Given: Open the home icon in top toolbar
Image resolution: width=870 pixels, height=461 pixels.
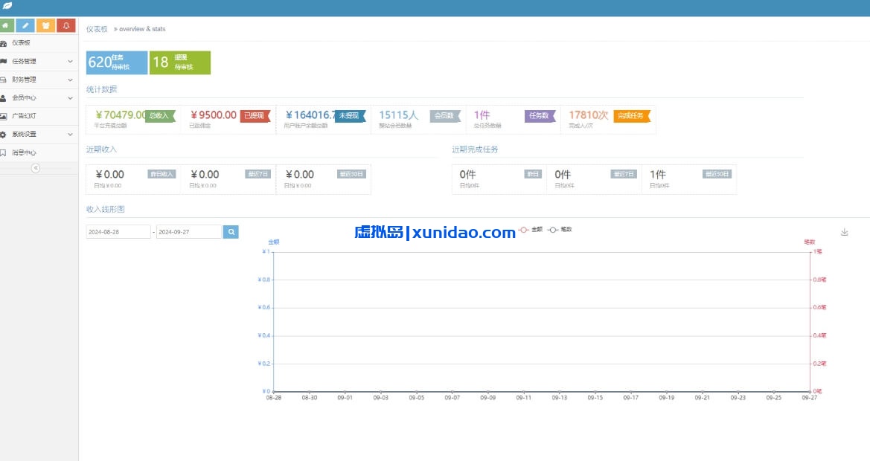Looking at the screenshot, I should tap(8, 25).
